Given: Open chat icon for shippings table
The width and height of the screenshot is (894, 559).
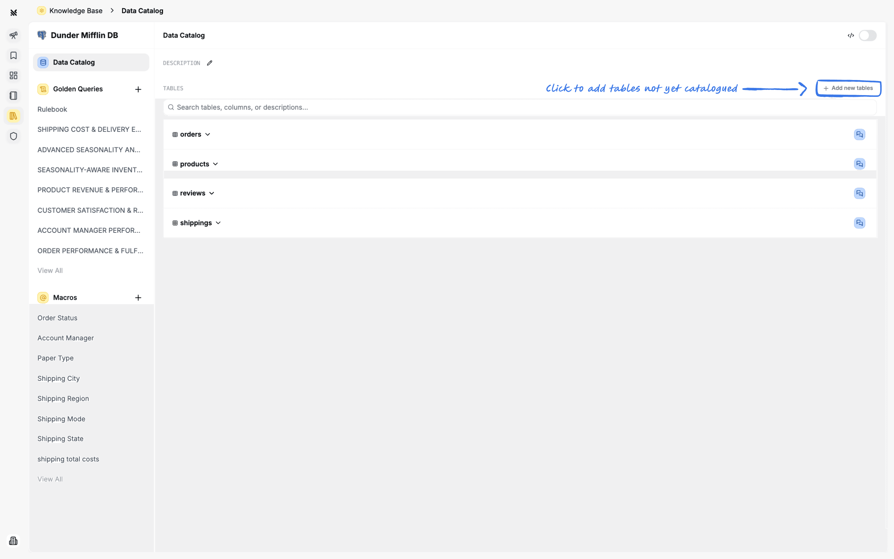Looking at the screenshot, I should pyautogui.click(x=859, y=223).
